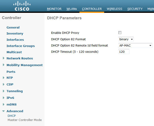
Task: Open the Inventory sidebar link
Action: (15, 33)
